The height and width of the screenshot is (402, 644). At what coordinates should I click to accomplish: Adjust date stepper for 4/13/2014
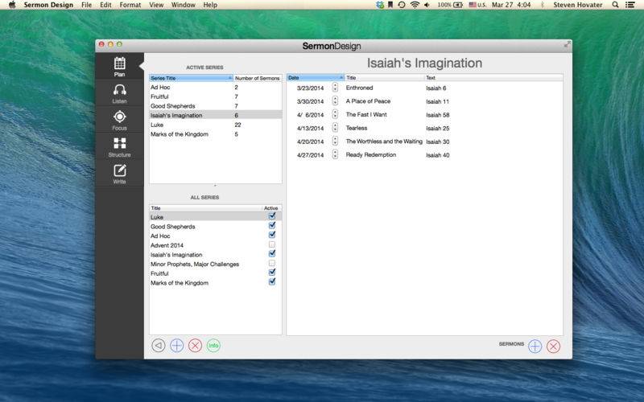335,128
